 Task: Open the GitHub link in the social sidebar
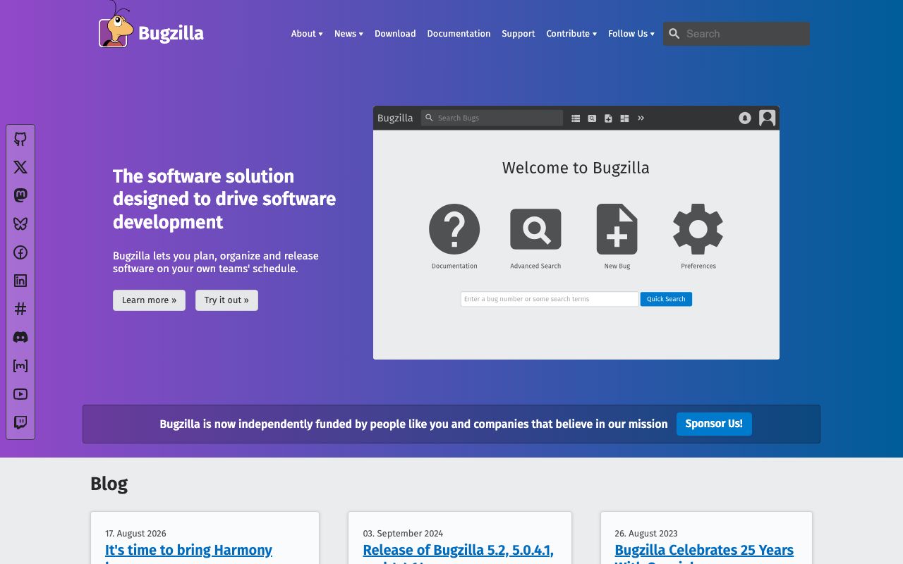click(20, 139)
